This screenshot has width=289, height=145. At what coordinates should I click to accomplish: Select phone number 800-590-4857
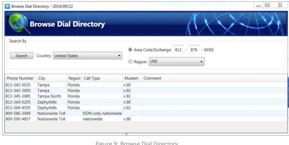(x=18, y=119)
